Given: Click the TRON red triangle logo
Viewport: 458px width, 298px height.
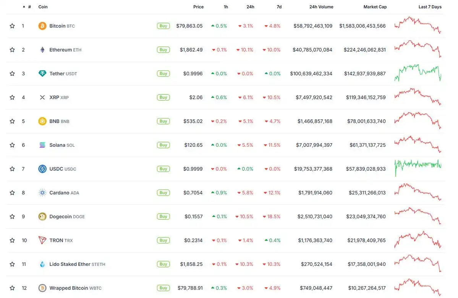Looking at the screenshot, I should [42, 240].
